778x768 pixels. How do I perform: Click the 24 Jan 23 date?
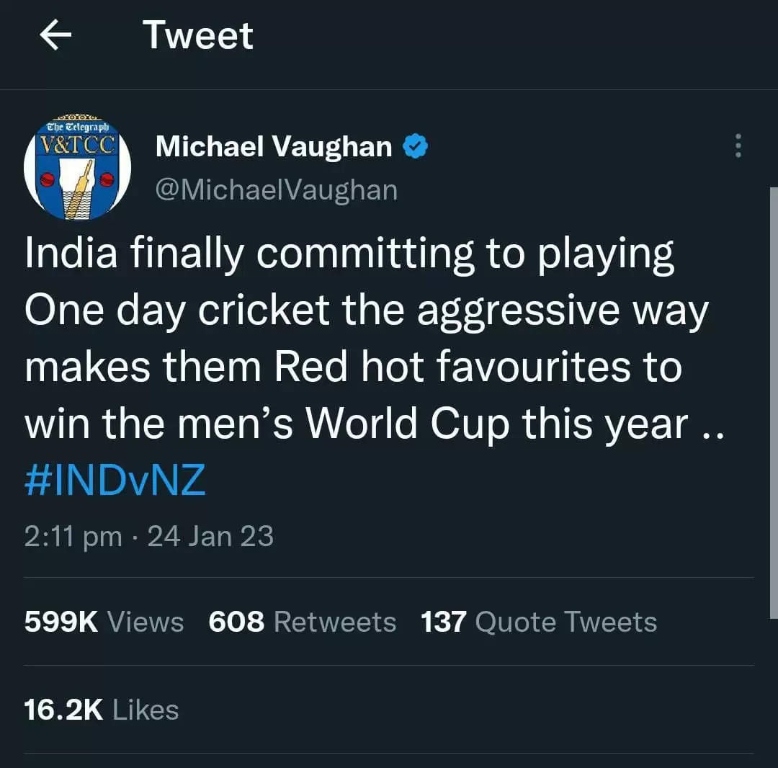pyautogui.click(x=210, y=536)
